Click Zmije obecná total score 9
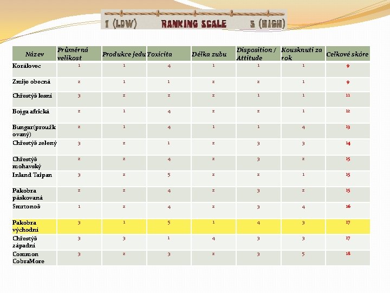The height and width of the screenshot is (293, 390). [348, 82]
